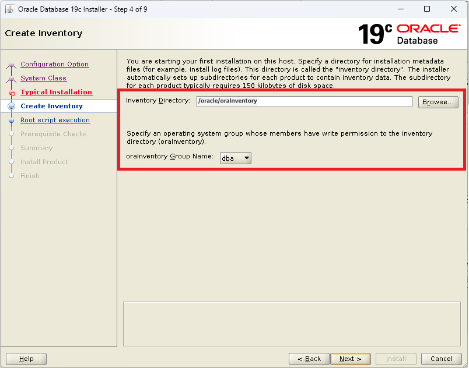Click the Typical Installation error marker icon
This screenshot has height=368, width=469.
(12, 93)
